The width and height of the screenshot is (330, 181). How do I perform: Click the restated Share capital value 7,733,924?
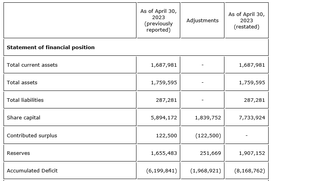coord(252,118)
